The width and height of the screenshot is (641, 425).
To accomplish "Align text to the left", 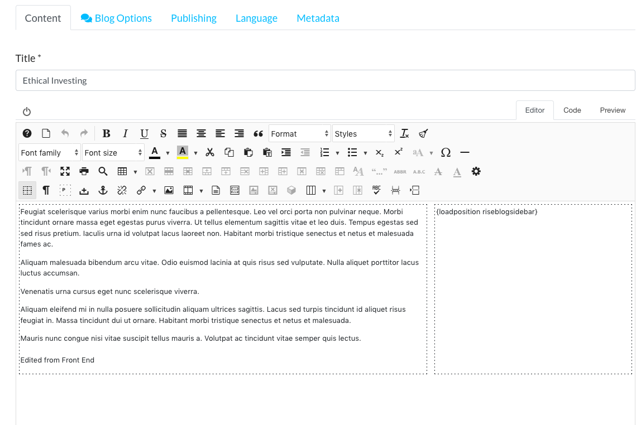I will [220, 133].
